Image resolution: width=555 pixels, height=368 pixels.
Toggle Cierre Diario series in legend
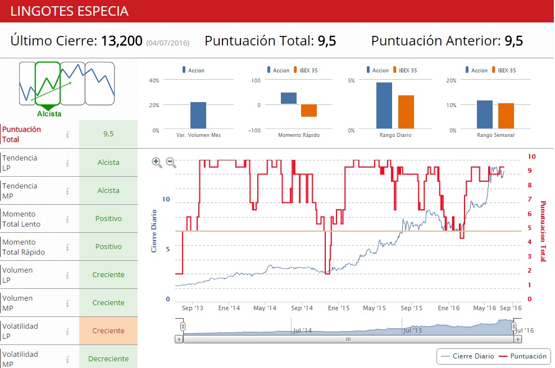coord(468,356)
